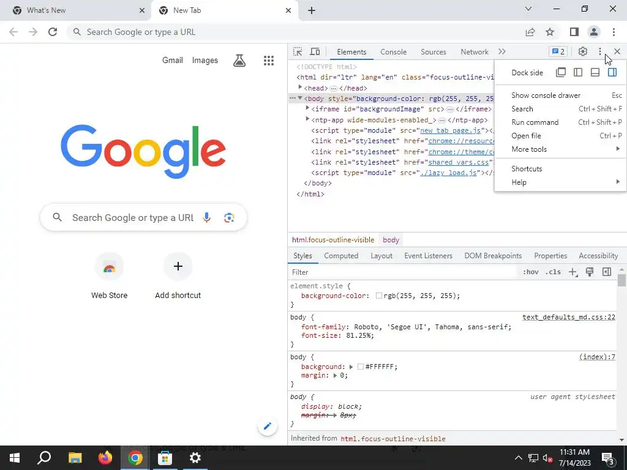The height and width of the screenshot is (470, 627).
Task: Reload the current page
Action: 53,32
